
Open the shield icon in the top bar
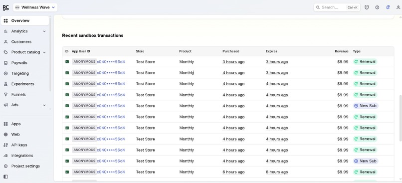coord(367,7)
